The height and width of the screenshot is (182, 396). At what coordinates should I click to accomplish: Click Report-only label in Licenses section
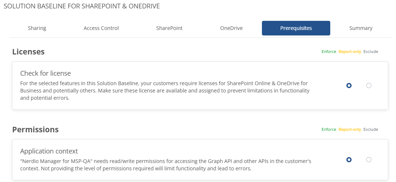350,52
